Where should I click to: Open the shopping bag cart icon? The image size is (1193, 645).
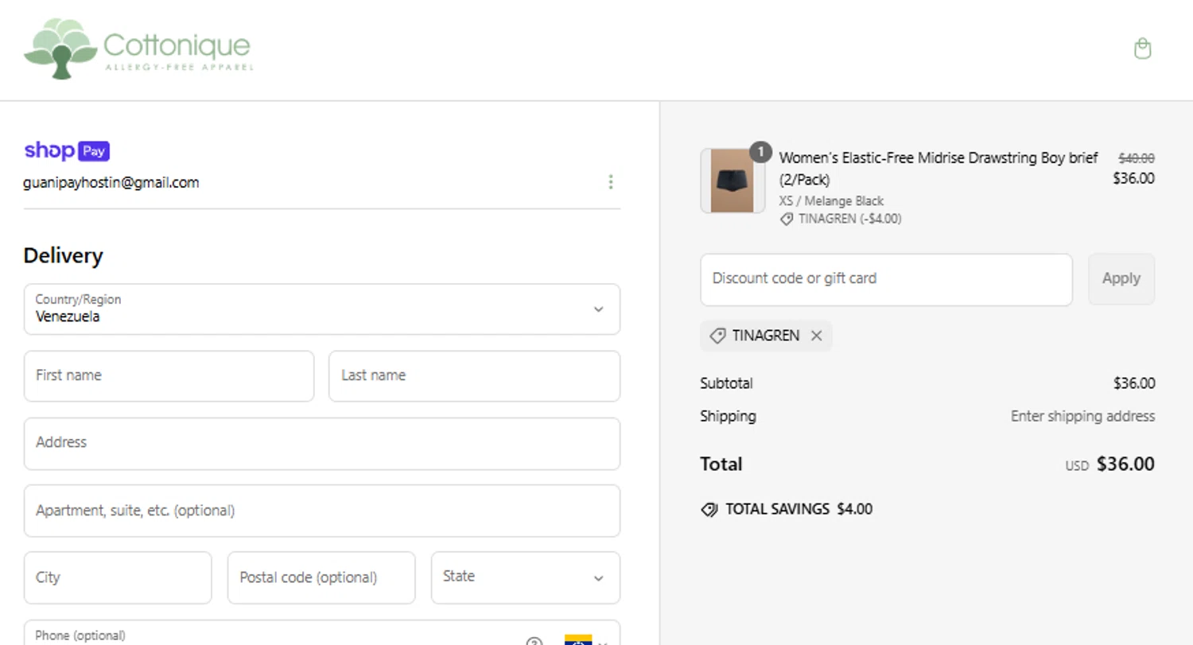coord(1142,49)
